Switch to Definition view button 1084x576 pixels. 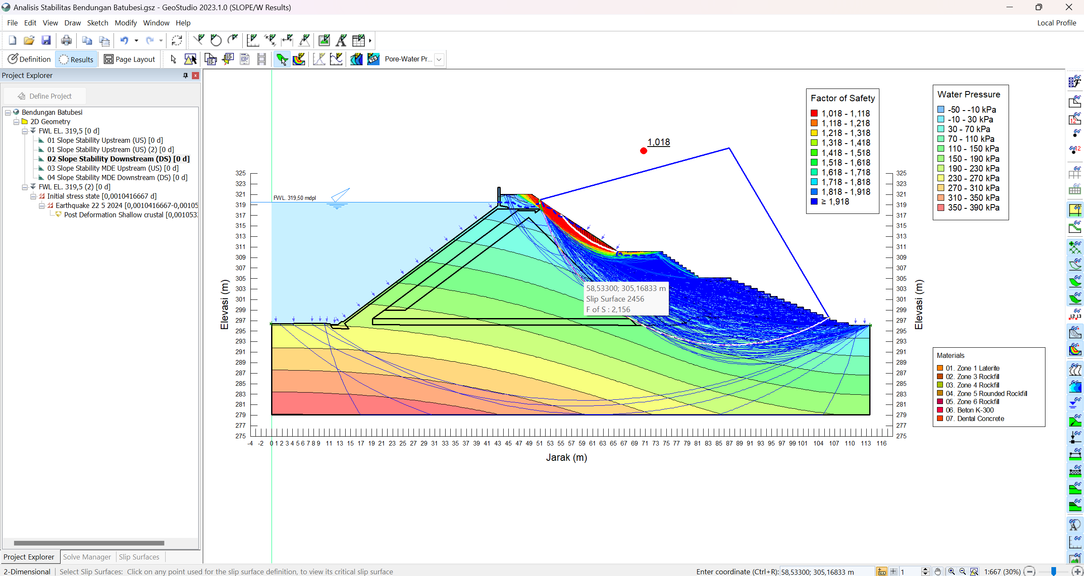coord(29,59)
